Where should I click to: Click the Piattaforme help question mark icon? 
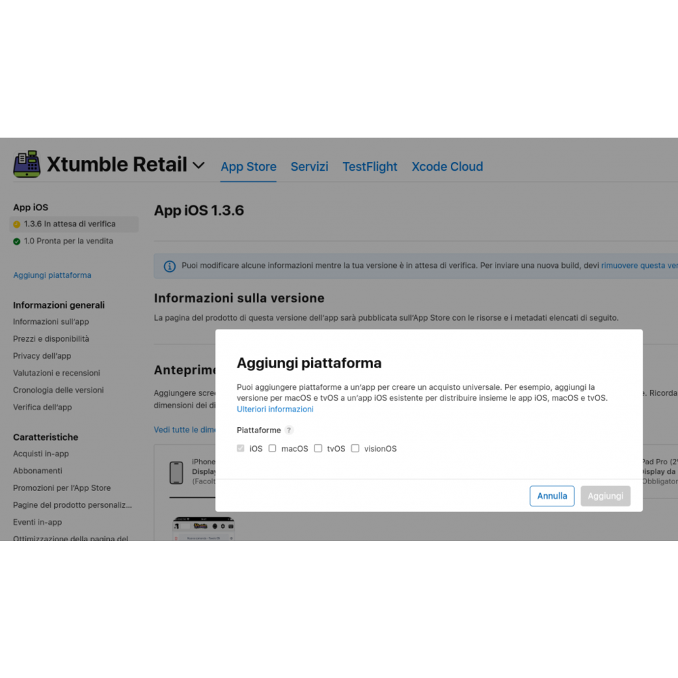289,431
